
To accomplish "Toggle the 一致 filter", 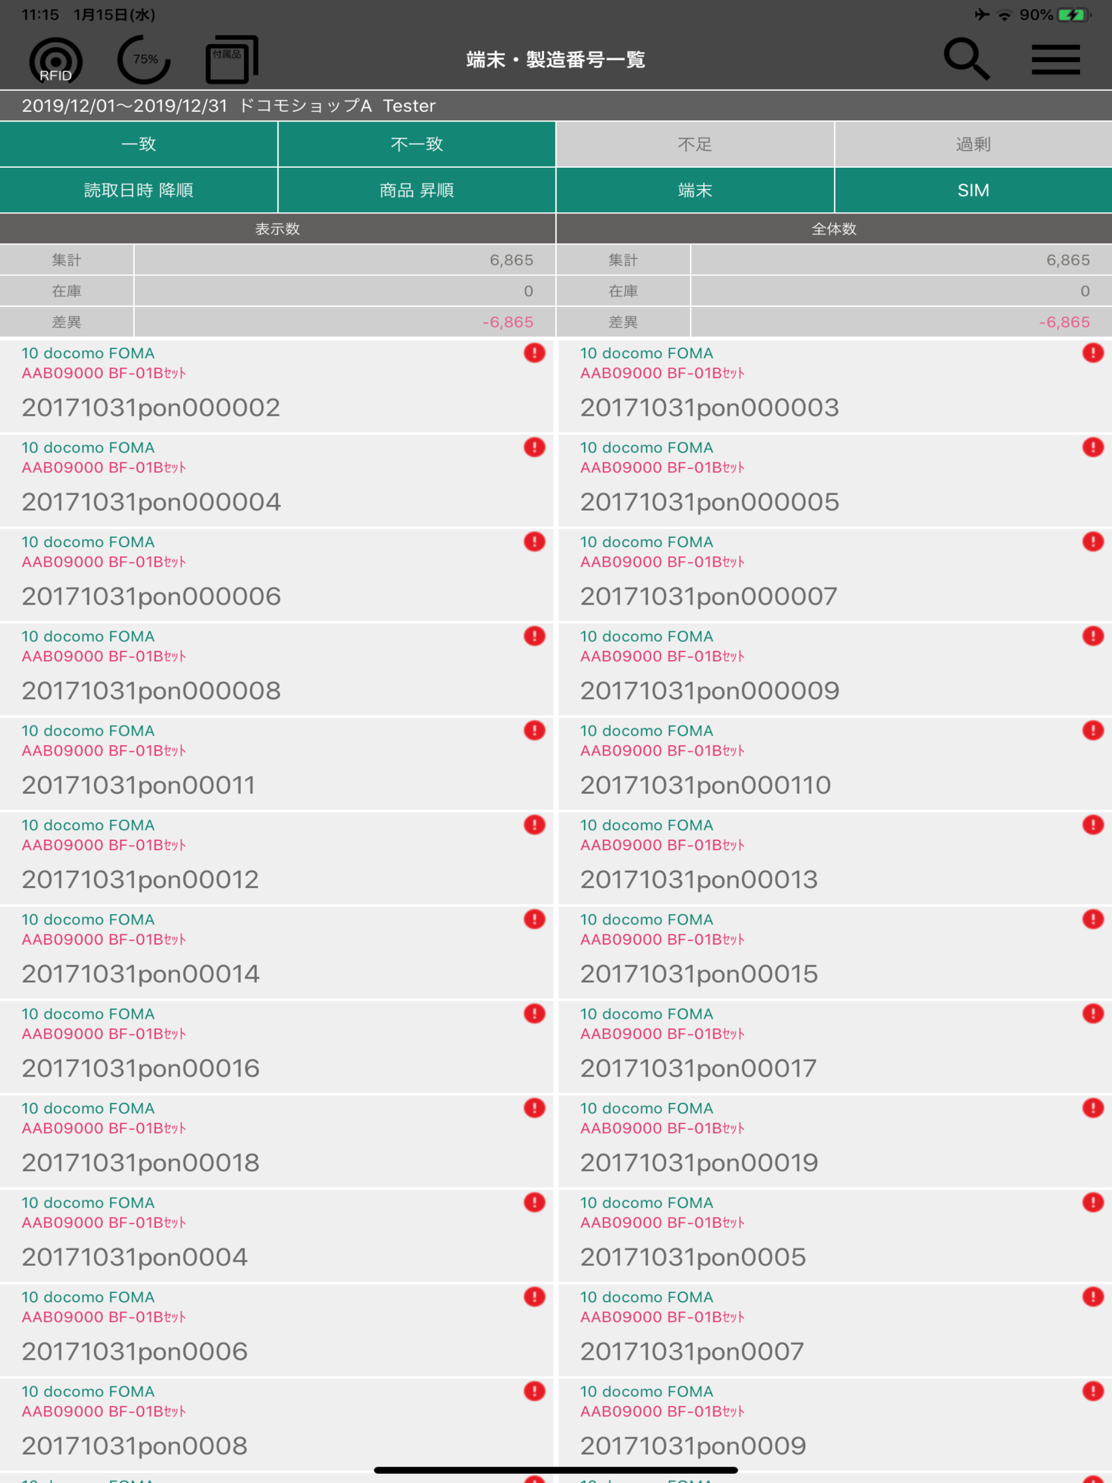I will [139, 144].
